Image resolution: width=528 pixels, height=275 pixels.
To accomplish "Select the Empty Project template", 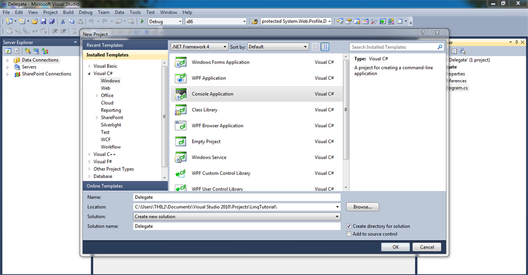I will click(x=257, y=141).
